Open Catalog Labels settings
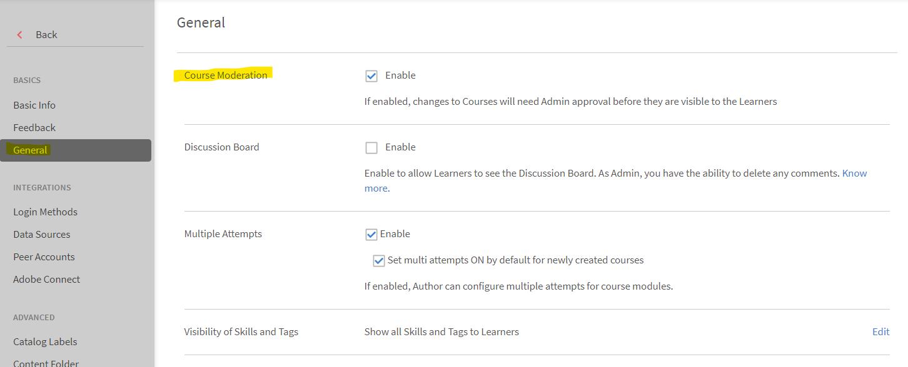 point(45,342)
